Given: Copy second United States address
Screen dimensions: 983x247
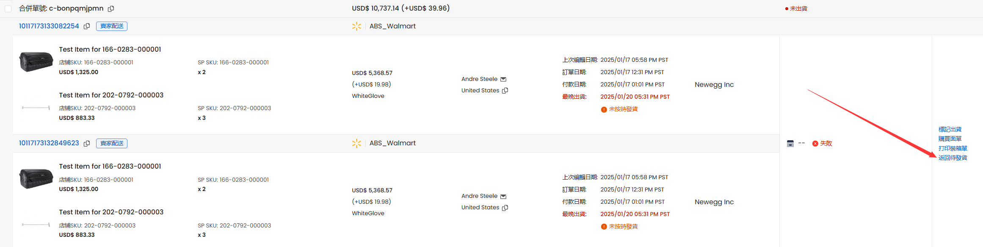Looking at the screenshot, I should coord(505,208).
